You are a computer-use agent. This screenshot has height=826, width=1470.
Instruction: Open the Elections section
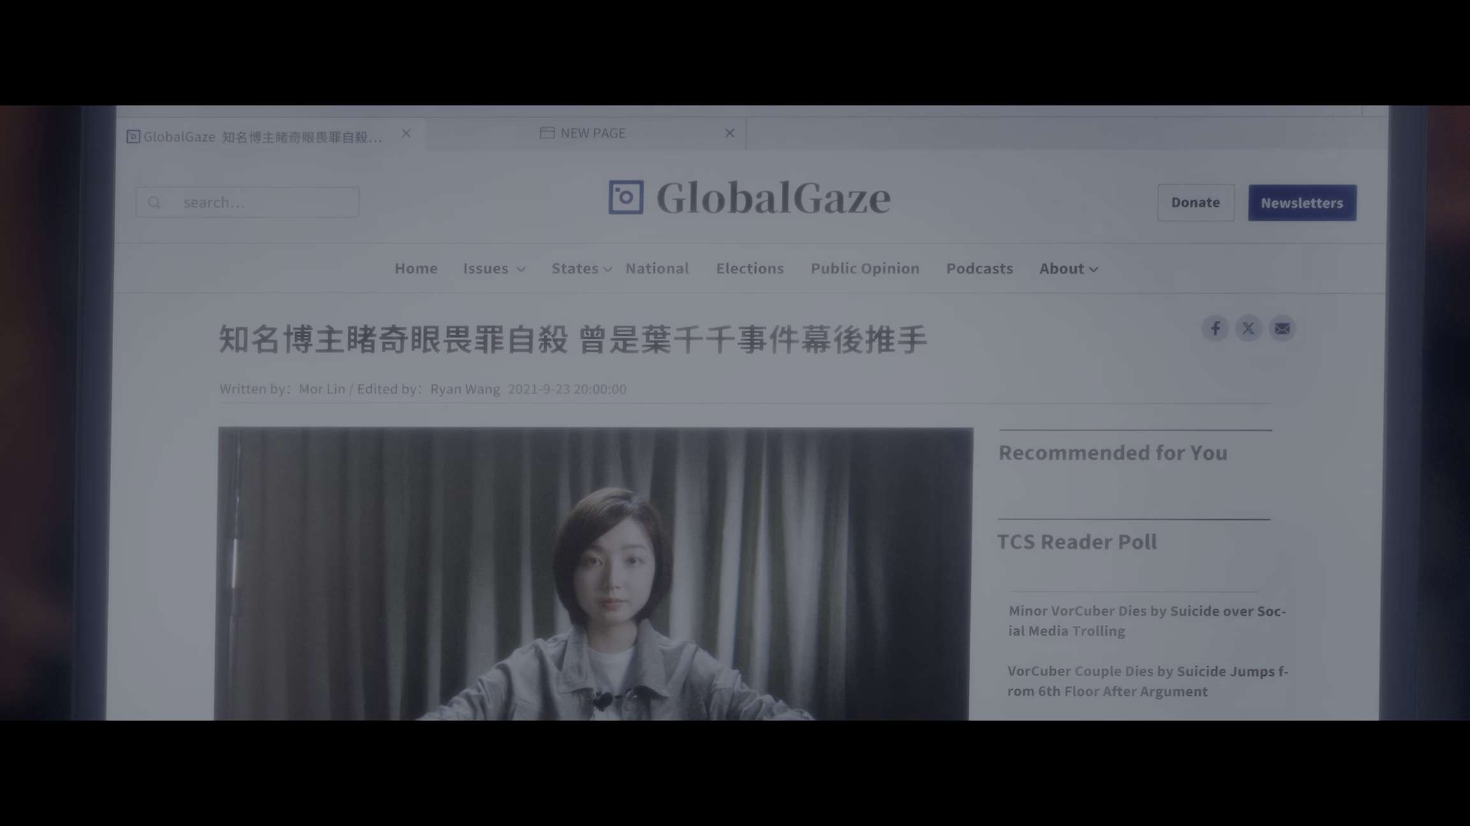point(750,268)
